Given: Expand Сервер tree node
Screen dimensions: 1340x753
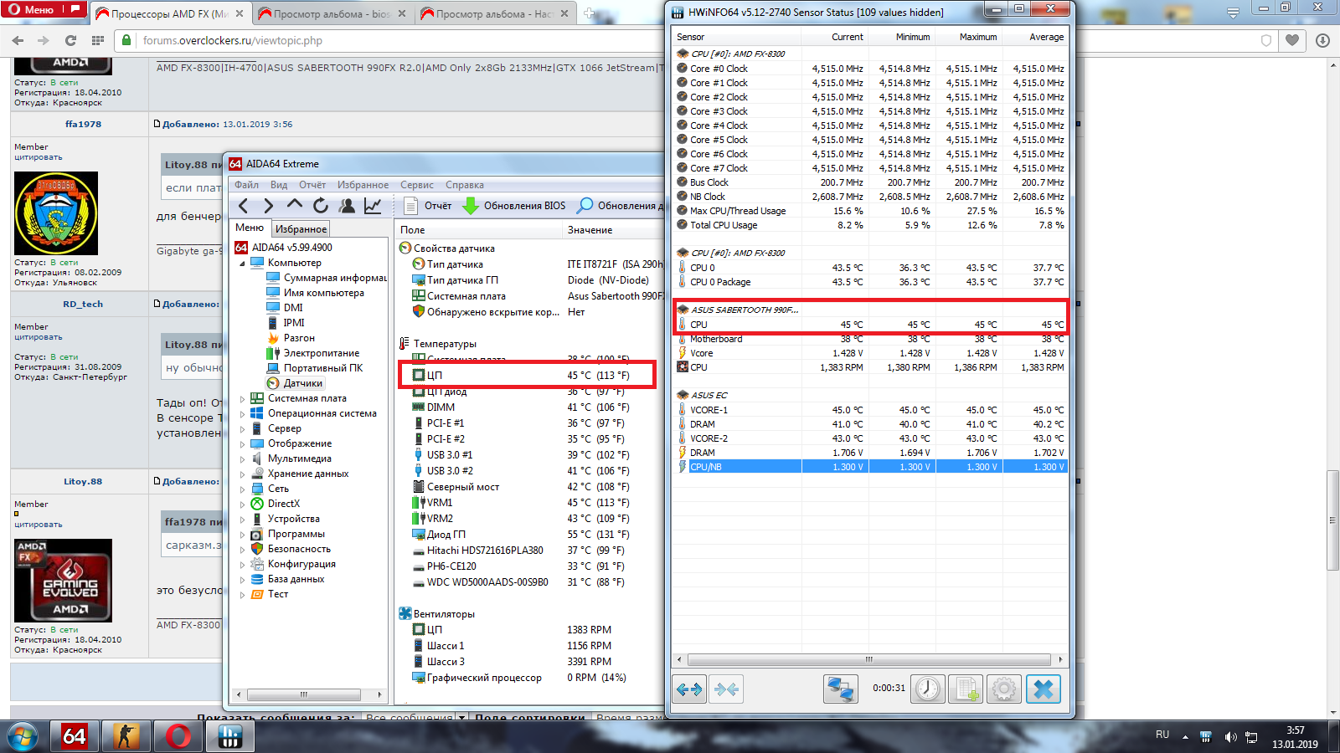Looking at the screenshot, I should coord(243,429).
